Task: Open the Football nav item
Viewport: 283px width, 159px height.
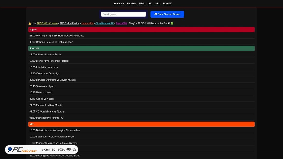Action: point(131,3)
